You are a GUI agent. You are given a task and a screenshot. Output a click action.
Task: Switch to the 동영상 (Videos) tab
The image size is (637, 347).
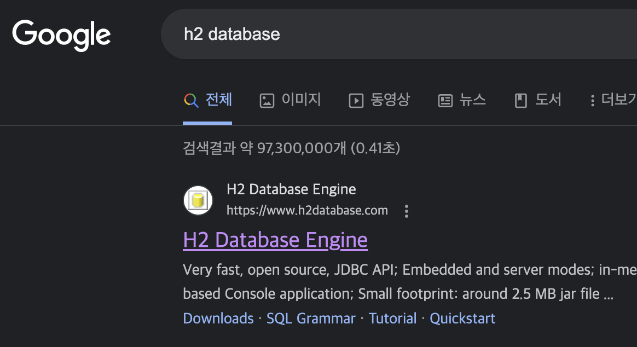coord(379,100)
